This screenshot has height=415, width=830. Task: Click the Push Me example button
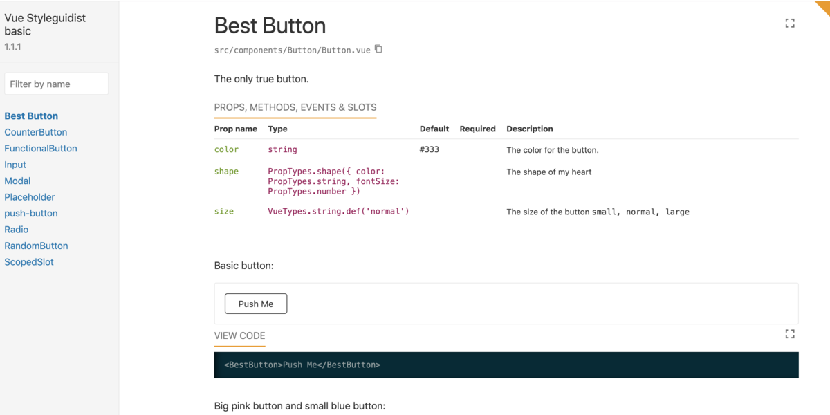click(x=256, y=304)
